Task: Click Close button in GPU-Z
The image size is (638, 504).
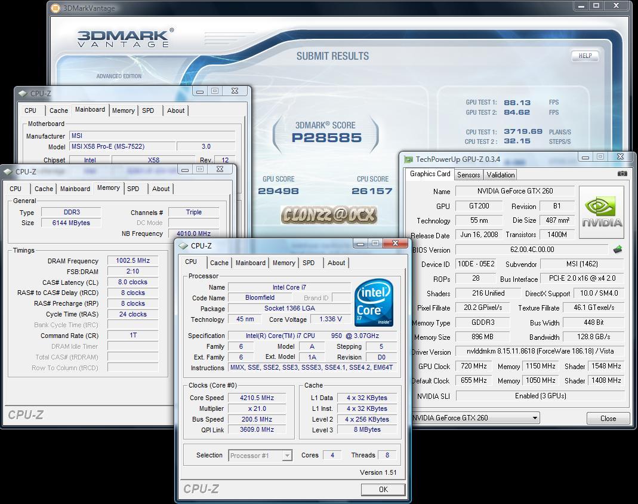Action: pos(608,419)
